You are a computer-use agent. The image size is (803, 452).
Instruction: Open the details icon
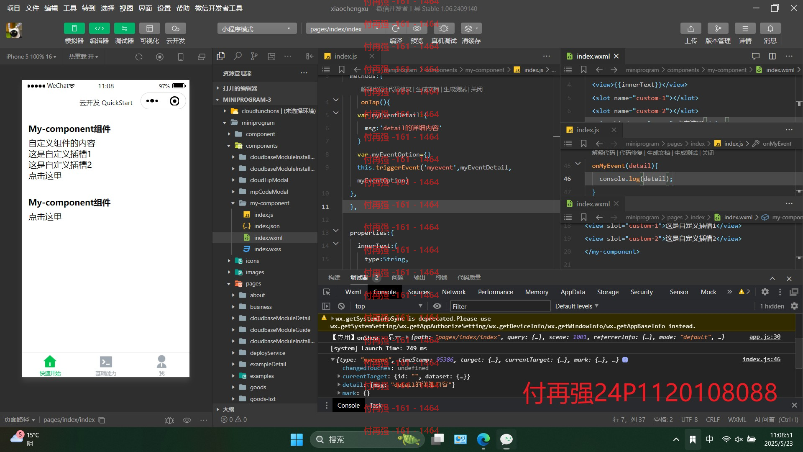[745, 28]
